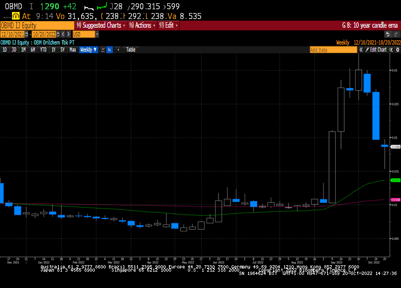
Task: Click the yellow gauge icon near At 9:14
Action: [x=16, y=16]
